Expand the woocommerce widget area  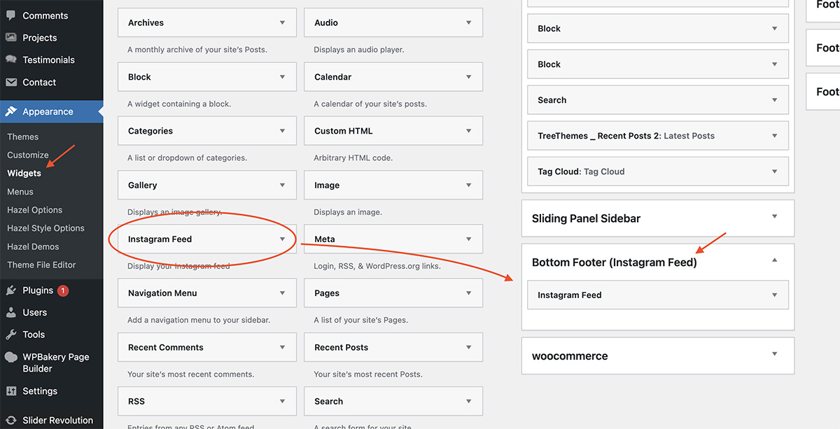[x=774, y=355]
